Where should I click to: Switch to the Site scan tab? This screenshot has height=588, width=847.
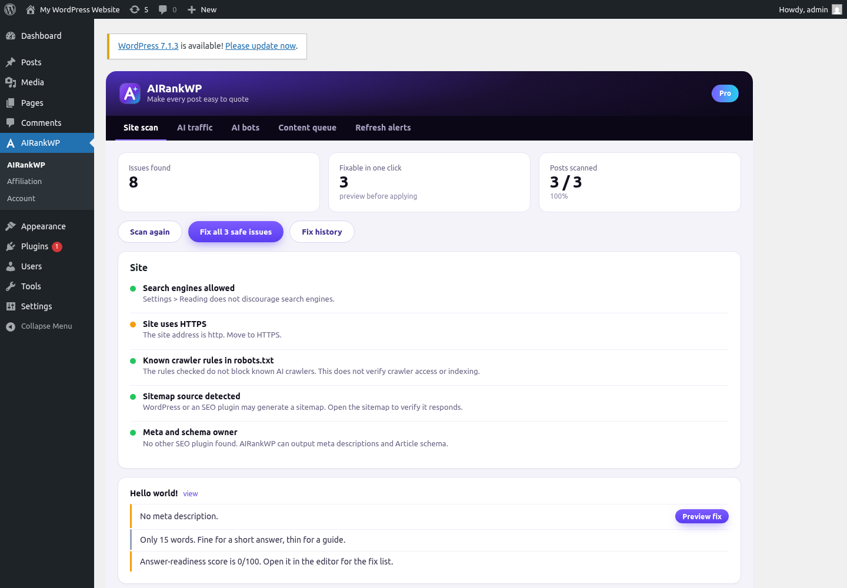click(x=141, y=128)
